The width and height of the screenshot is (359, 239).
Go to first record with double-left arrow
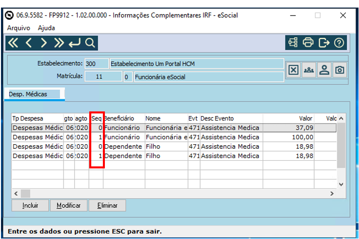coord(13,43)
